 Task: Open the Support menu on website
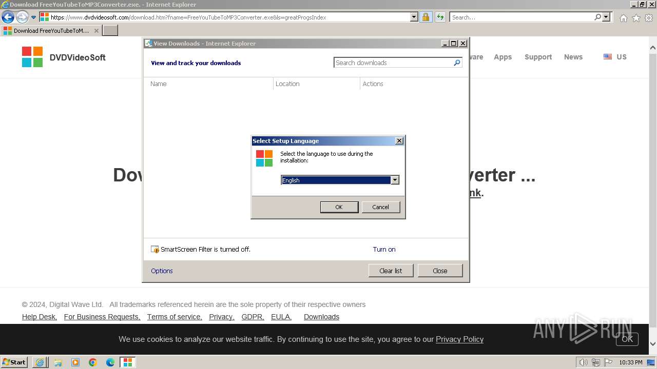[538, 57]
